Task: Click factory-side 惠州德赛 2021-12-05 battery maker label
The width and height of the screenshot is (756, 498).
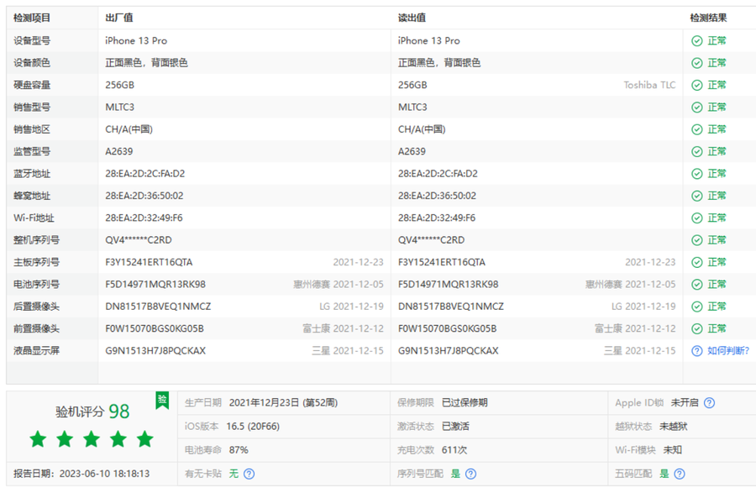Action: 339,285
